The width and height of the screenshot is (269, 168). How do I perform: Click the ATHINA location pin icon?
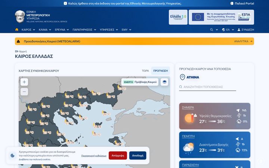(x=182, y=77)
